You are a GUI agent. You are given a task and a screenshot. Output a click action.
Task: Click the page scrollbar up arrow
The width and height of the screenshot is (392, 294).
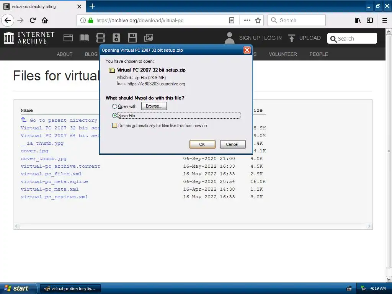(389, 31)
